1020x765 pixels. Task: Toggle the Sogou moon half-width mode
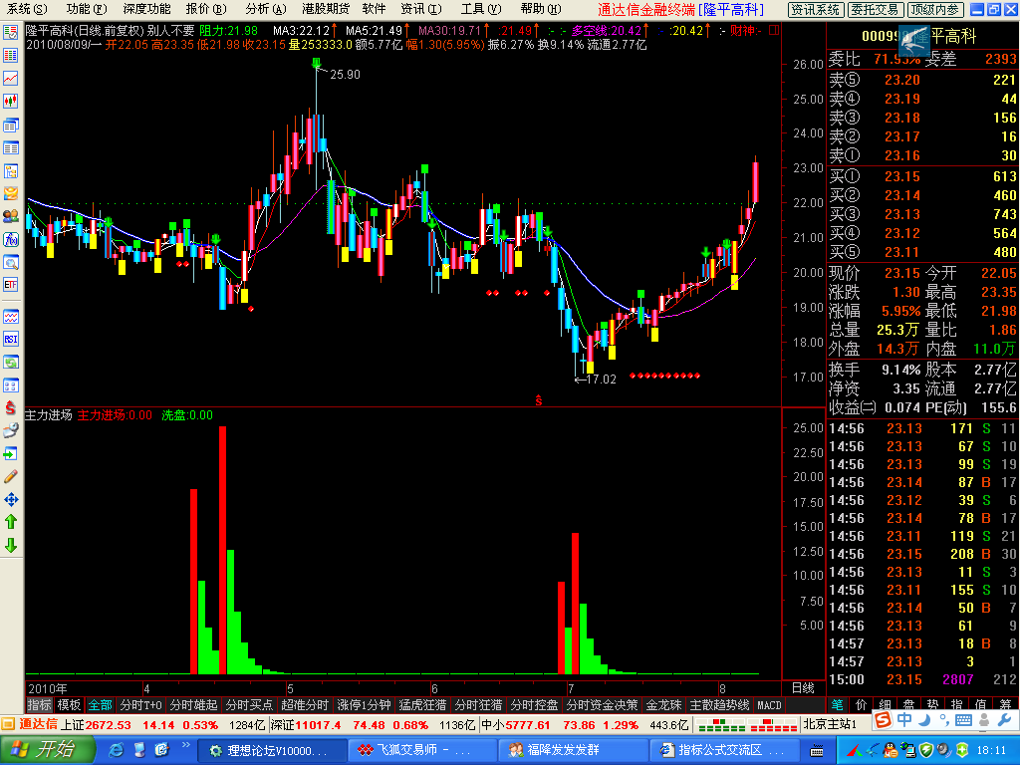tap(925, 719)
